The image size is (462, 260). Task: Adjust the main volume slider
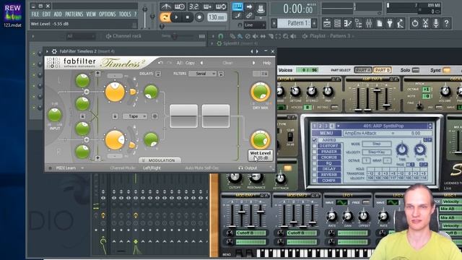coord(144,16)
